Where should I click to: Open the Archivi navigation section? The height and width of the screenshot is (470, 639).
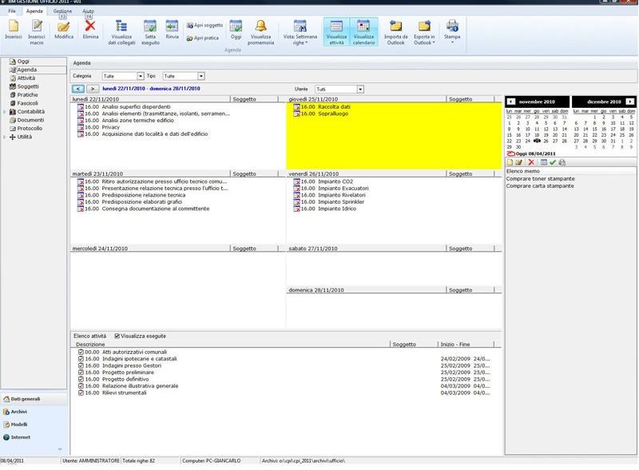click(x=19, y=412)
